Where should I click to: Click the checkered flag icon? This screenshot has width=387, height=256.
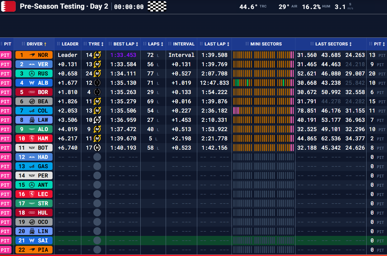(x=157, y=6)
